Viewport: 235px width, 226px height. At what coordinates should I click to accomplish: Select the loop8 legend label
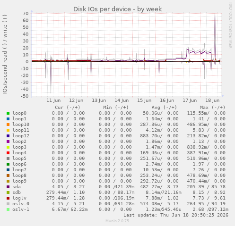(19, 176)
